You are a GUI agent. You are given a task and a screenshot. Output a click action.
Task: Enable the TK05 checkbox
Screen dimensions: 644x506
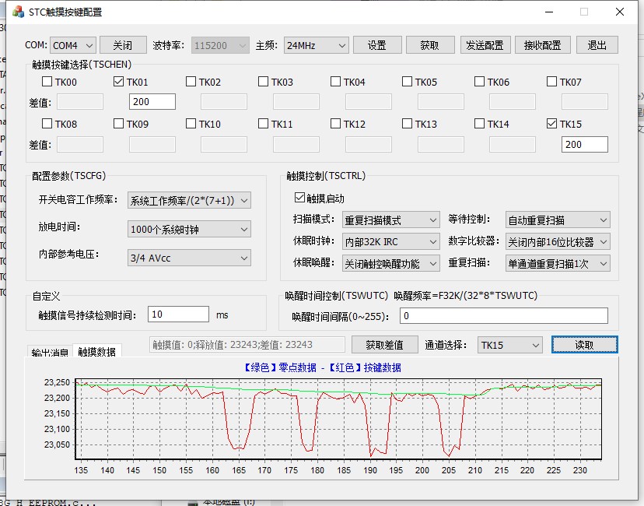(407, 82)
